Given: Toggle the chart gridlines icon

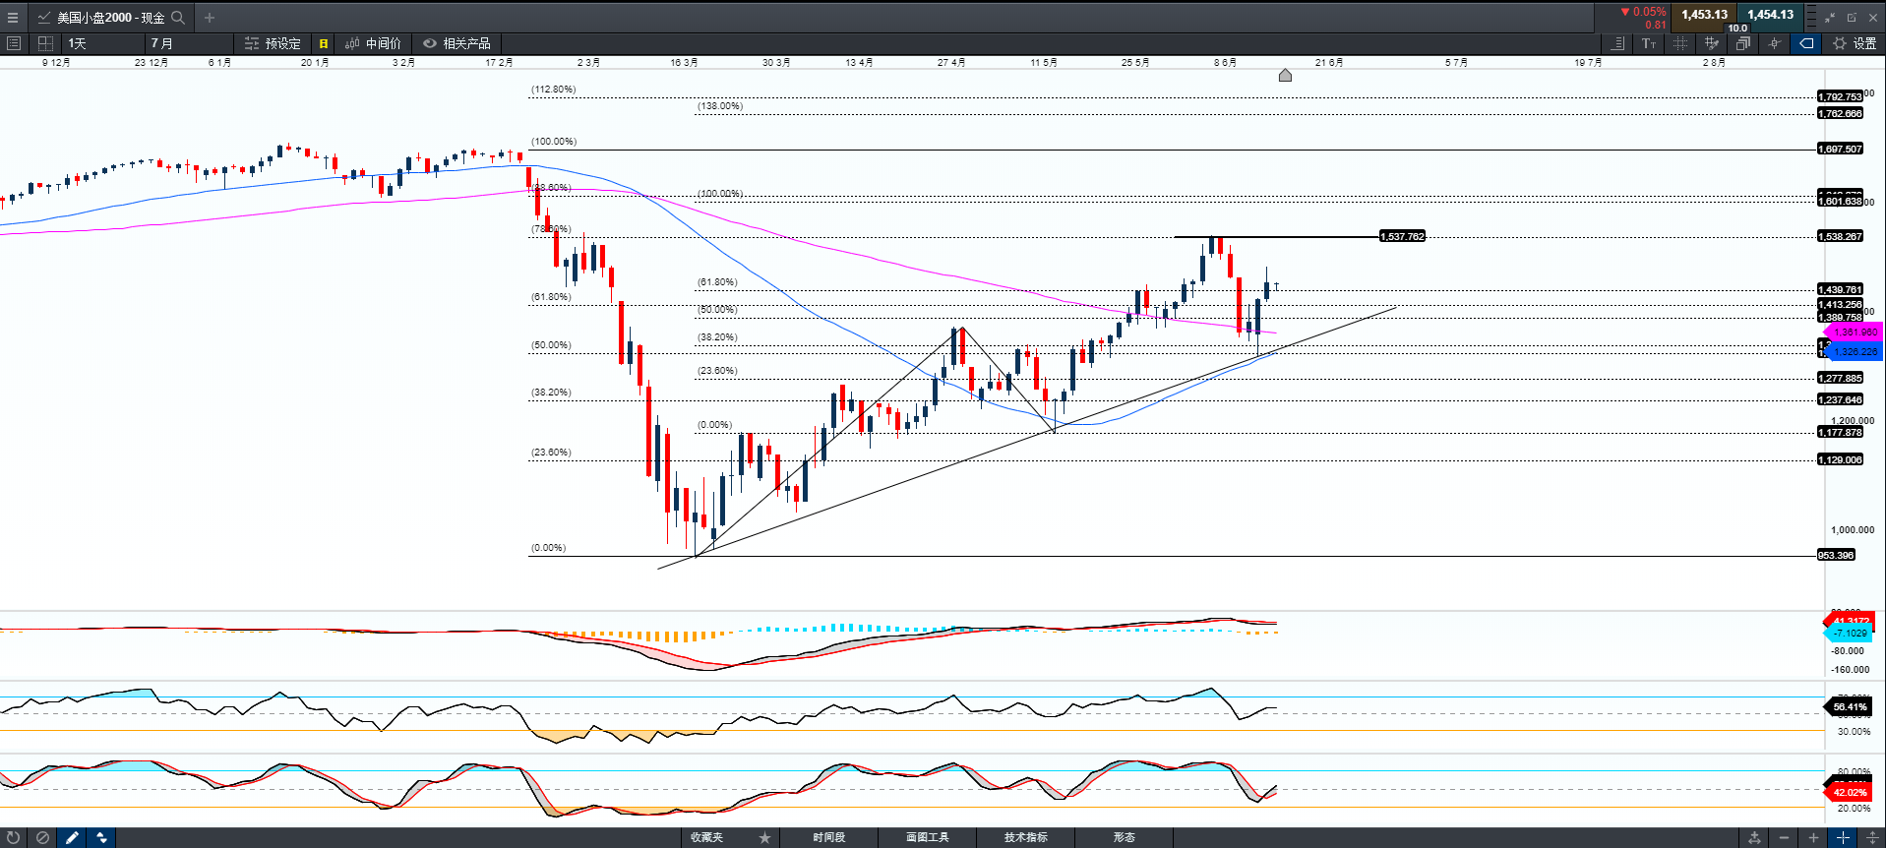Looking at the screenshot, I should pyautogui.click(x=1680, y=43).
